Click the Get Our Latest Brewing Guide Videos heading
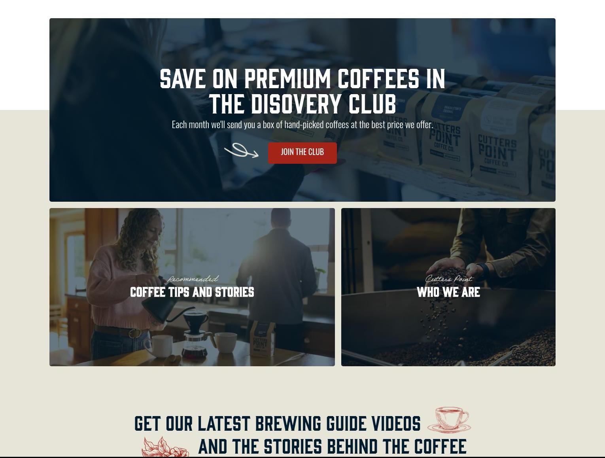The height and width of the screenshot is (458, 605). [x=278, y=424]
